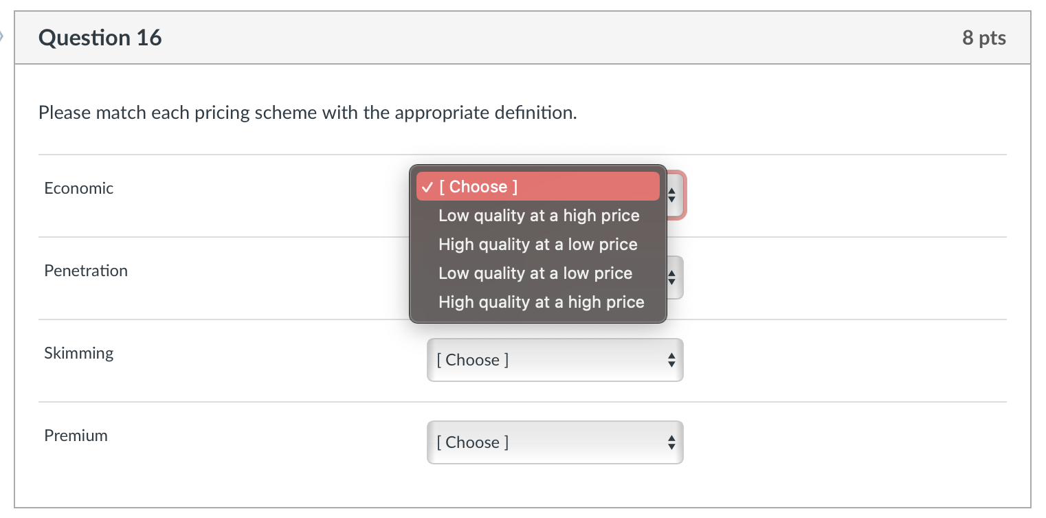Click the checkmark next to [ Choose ]

(427, 186)
